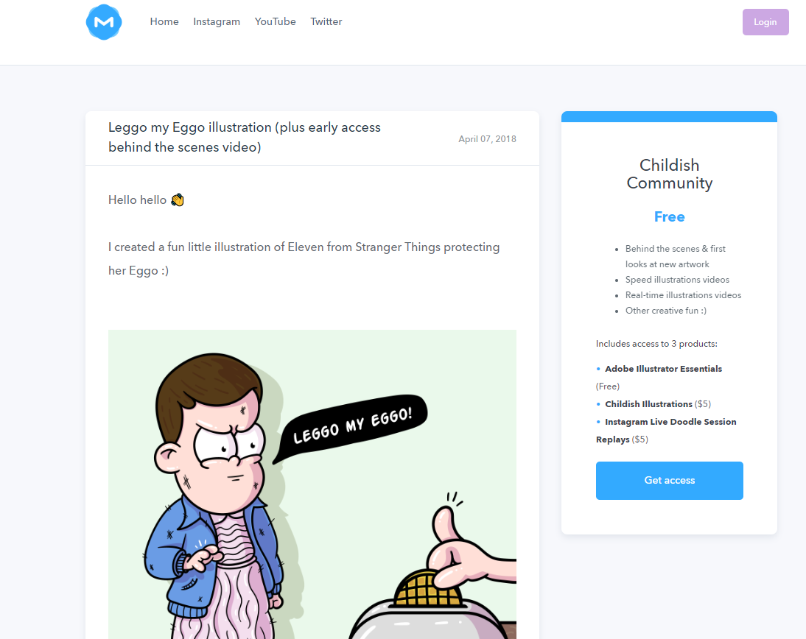The width and height of the screenshot is (806, 639).
Task: Click the April 07, 2018 post date
Action: click(487, 138)
